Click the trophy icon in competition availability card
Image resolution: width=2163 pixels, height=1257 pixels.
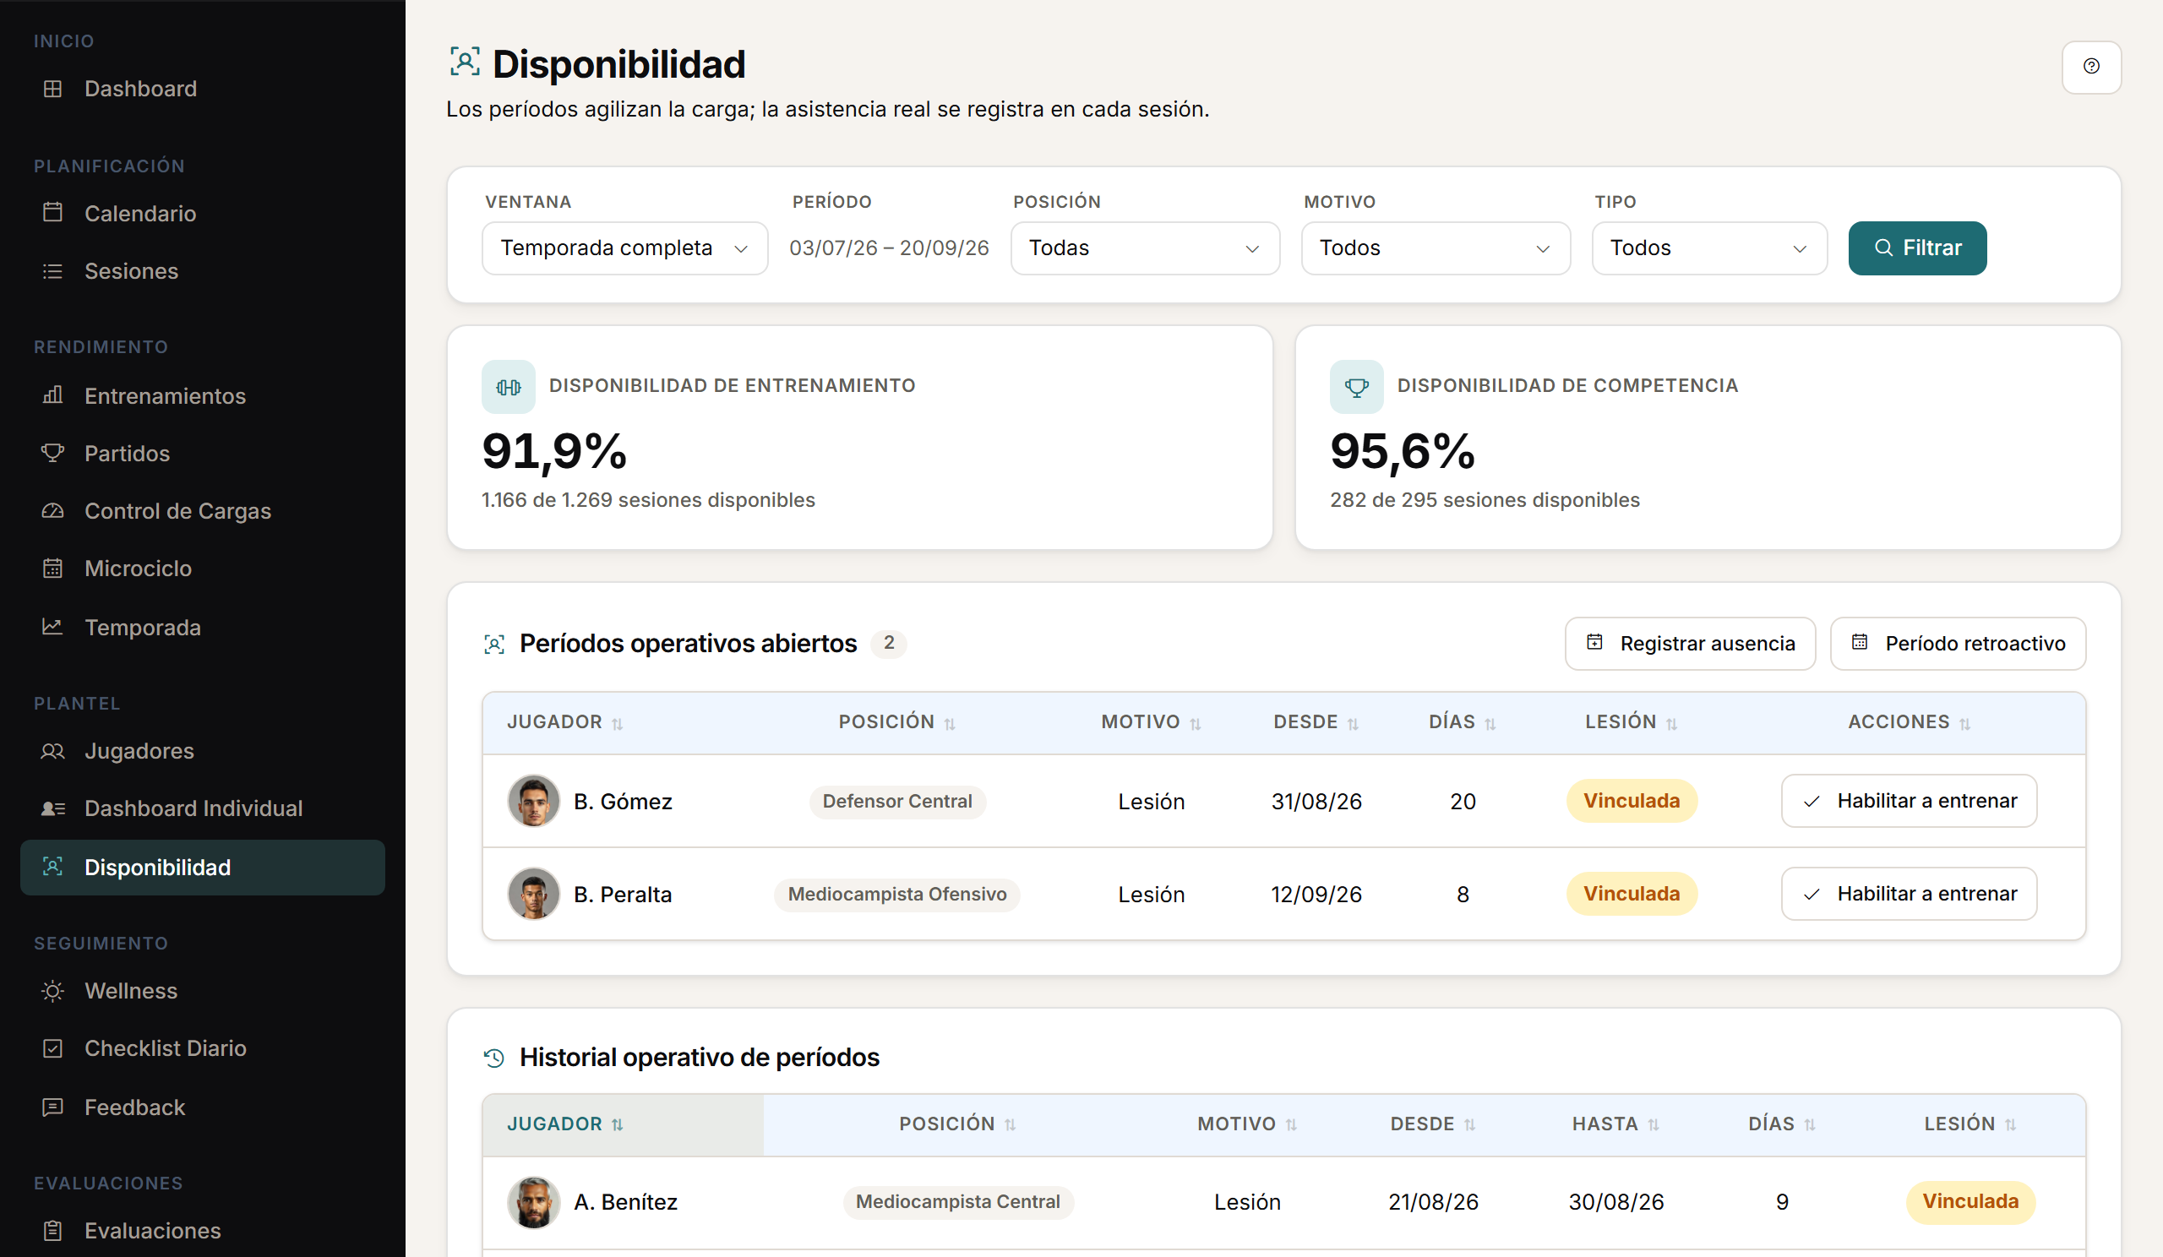tap(1356, 387)
